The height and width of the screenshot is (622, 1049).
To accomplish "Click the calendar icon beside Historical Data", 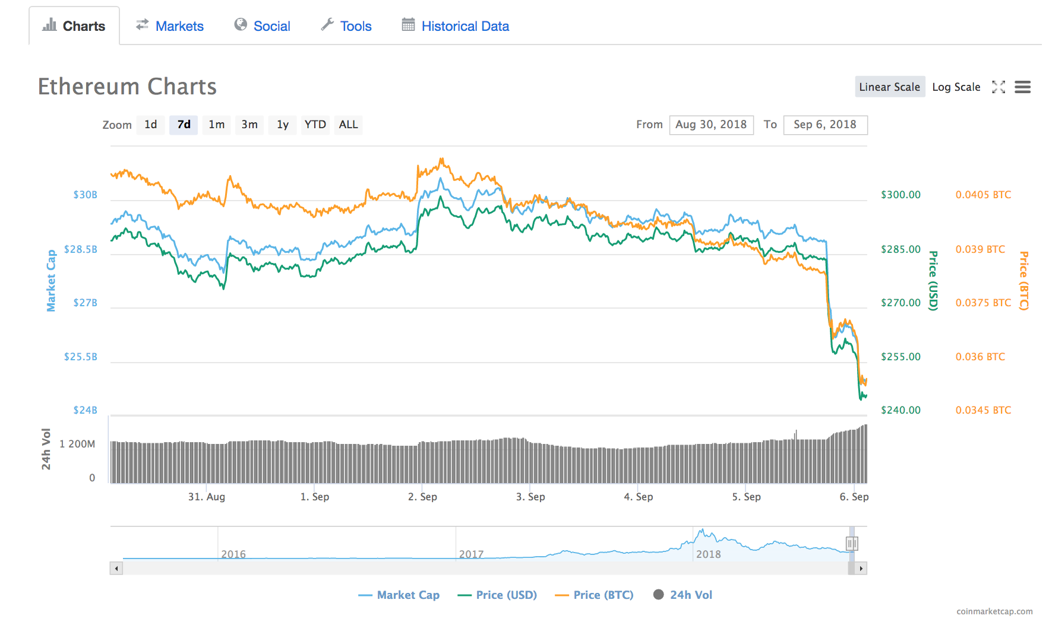I will pos(408,24).
